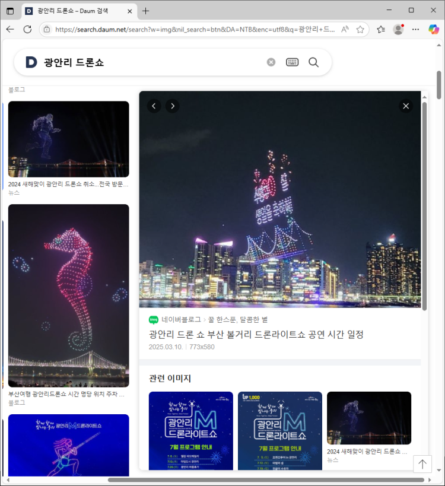Minimize the browser window

[389, 10]
